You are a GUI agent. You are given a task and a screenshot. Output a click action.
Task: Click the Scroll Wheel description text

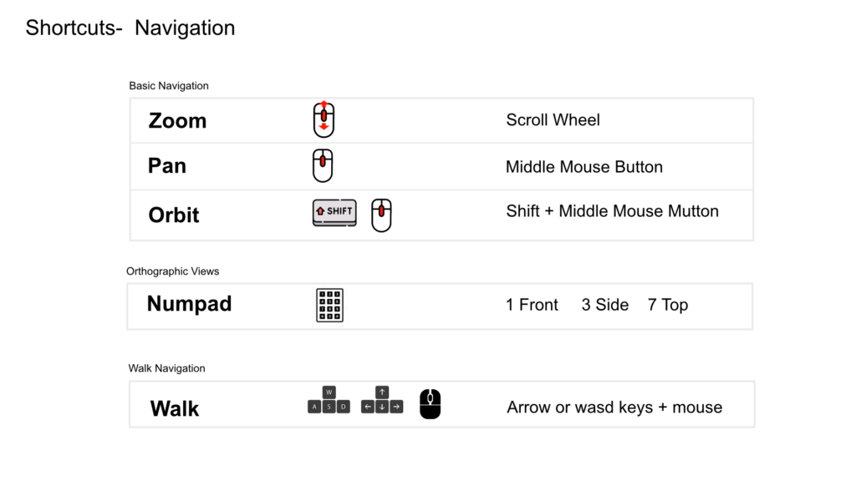553,120
